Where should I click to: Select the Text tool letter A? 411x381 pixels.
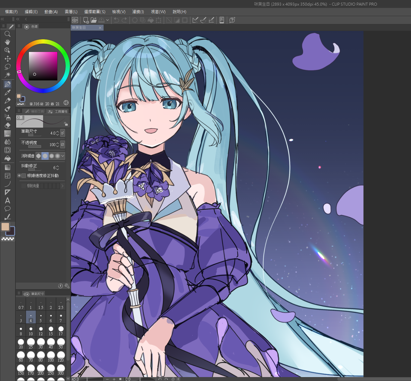click(x=8, y=200)
